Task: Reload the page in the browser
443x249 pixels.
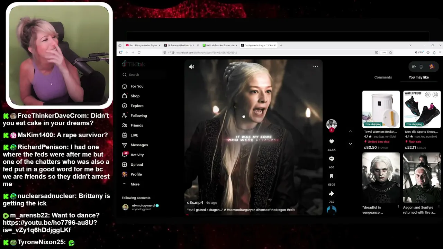Action: (x=139, y=53)
